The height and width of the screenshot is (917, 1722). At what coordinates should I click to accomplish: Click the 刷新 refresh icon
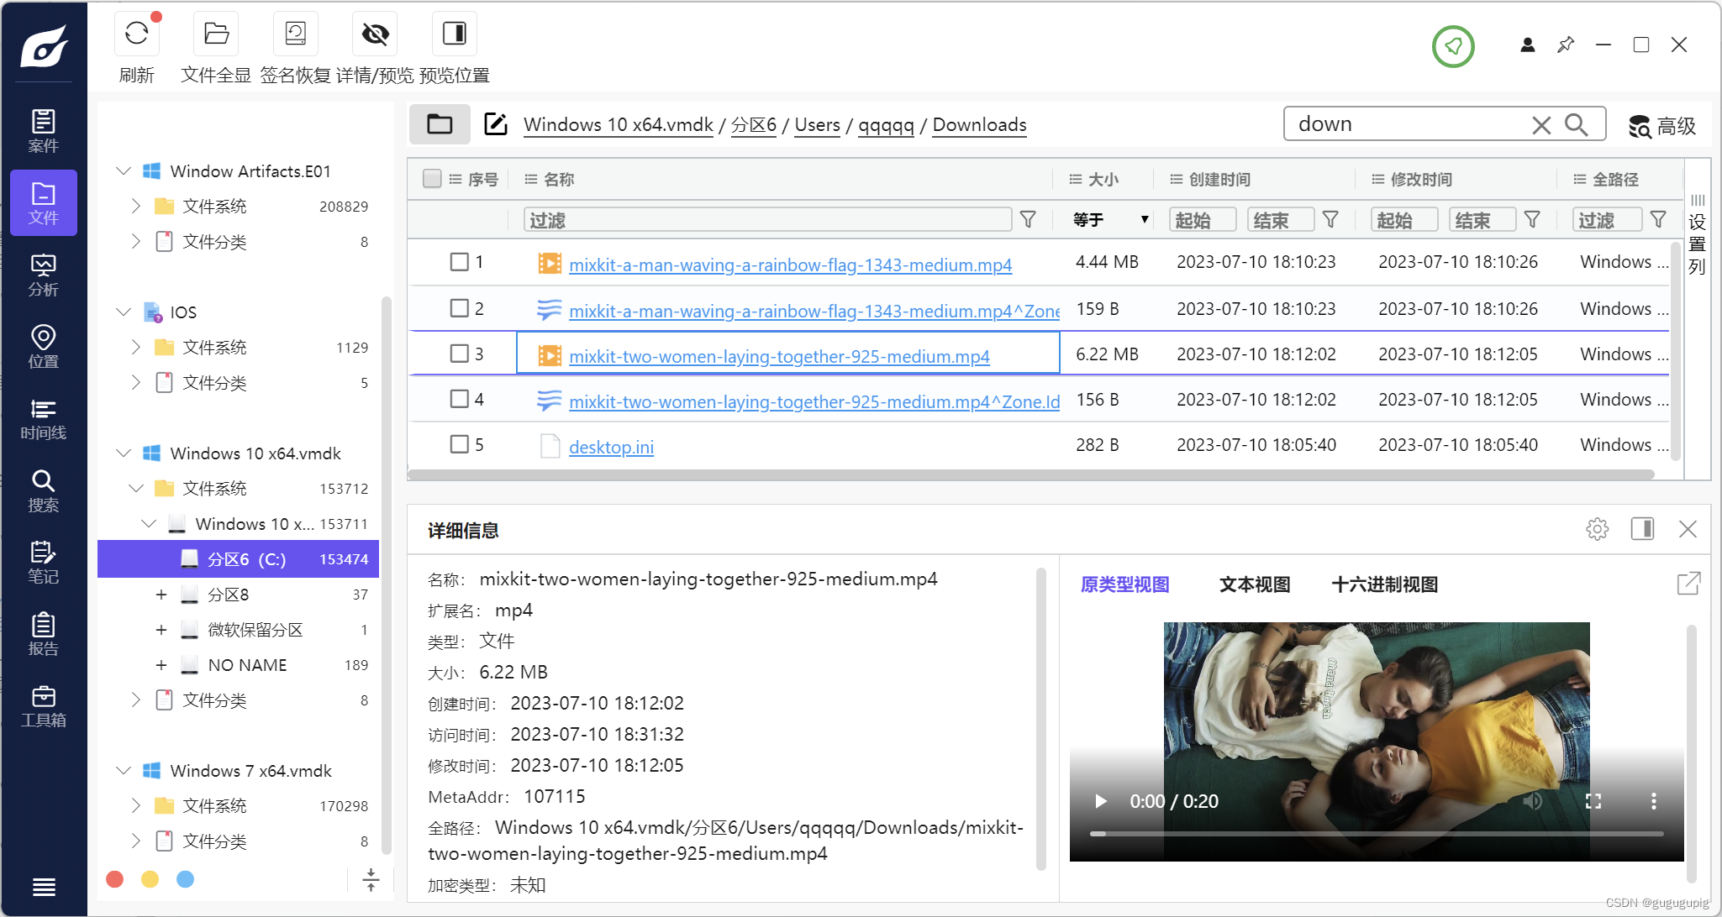(x=136, y=34)
